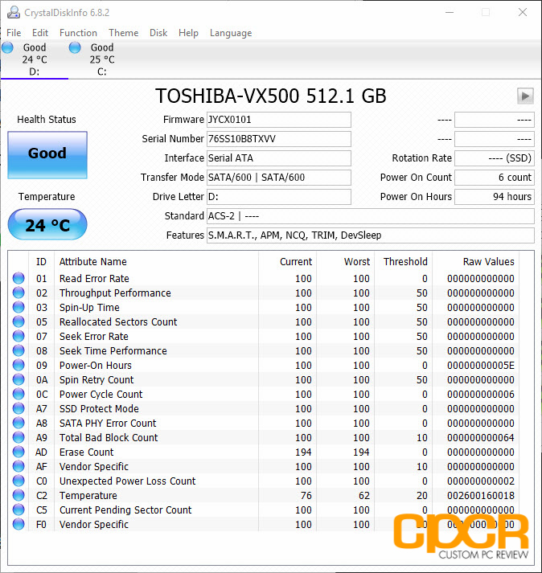
Task: Click status orb of Spin Retry Count row
Action: [18, 379]
